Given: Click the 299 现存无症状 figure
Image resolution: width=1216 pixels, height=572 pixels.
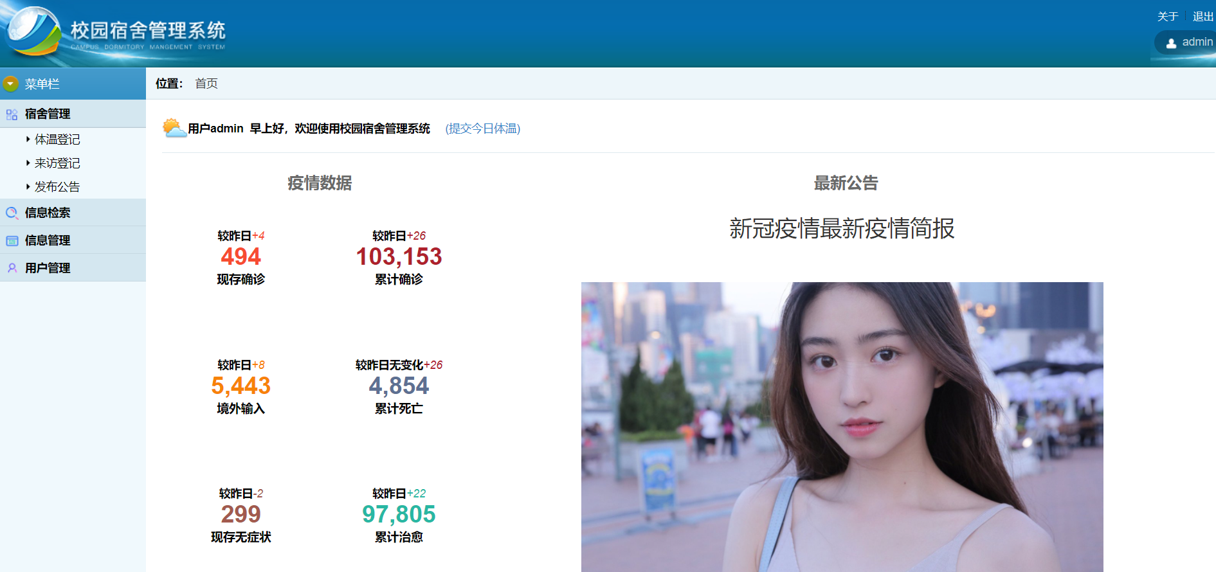Looking at the screenshot, I should click(241, 514).
